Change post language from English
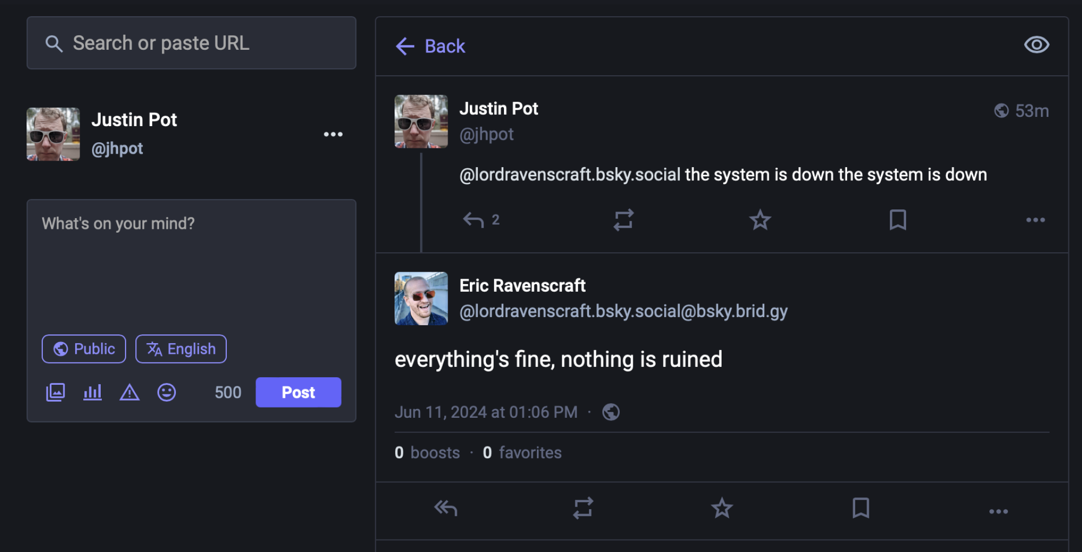The image size is (1082, 552). click(x=181, y=349)
